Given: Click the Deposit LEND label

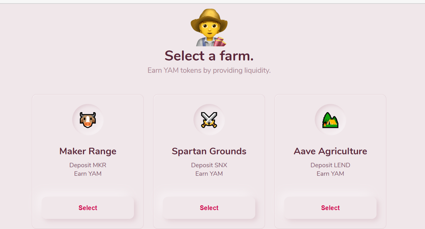Looking at the screenshot, I should (x=330, y=165).
